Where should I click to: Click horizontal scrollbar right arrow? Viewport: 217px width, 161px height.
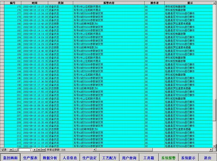pyautogui.click(x=211, y=150)
